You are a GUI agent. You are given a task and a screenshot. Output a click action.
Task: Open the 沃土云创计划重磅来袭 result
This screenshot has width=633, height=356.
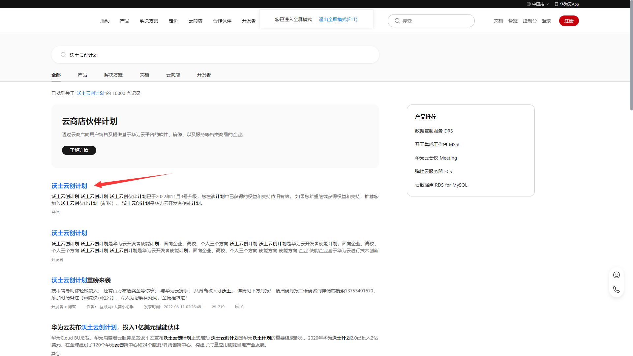[81, 280]
